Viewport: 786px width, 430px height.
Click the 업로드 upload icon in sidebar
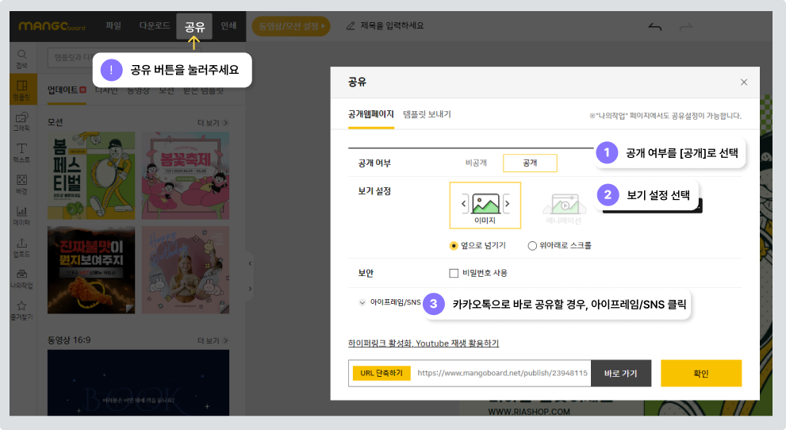coord(22,247)
